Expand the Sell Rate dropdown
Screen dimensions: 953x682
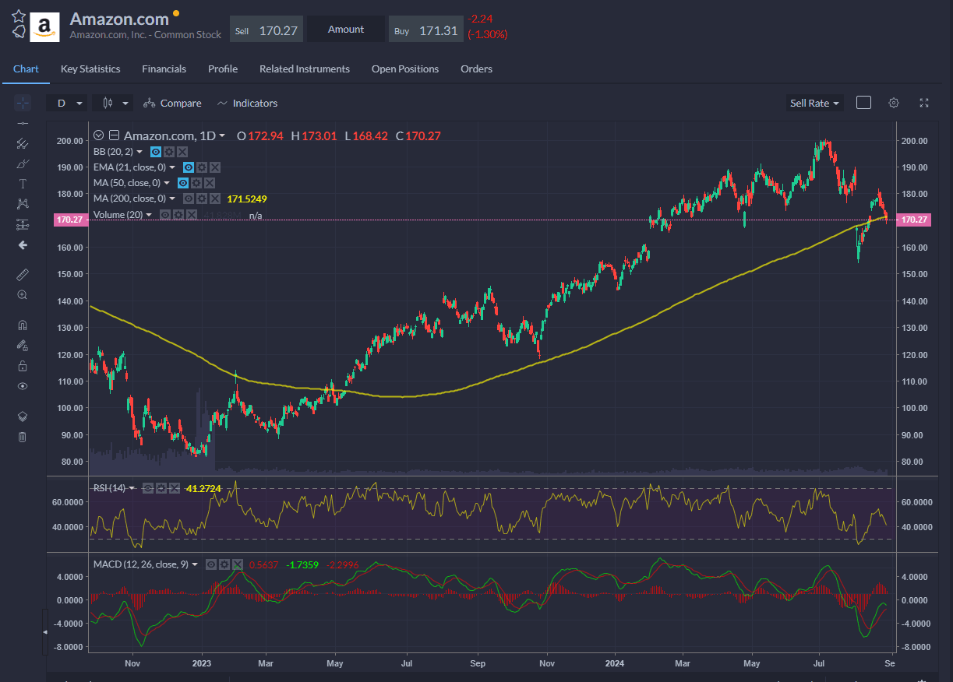click(x=815, y=103)
